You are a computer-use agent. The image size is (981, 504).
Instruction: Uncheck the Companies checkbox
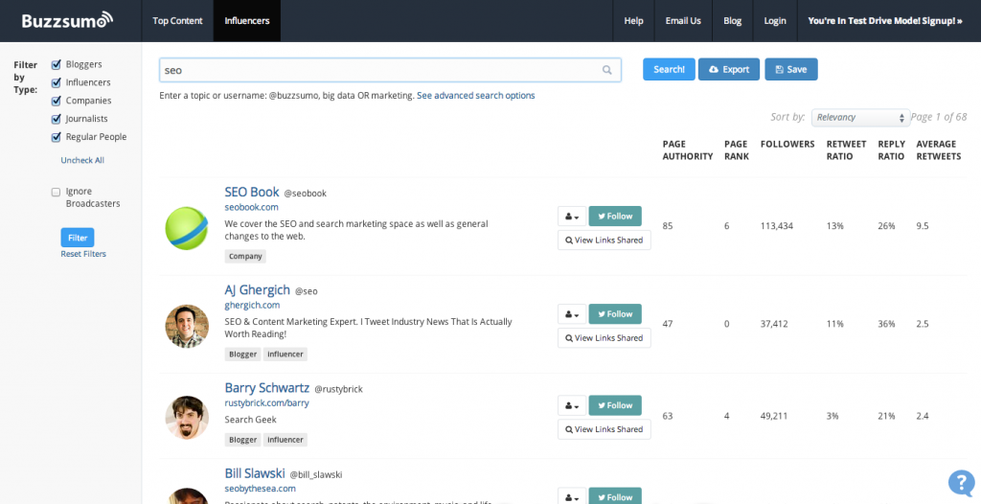point(57,101)
